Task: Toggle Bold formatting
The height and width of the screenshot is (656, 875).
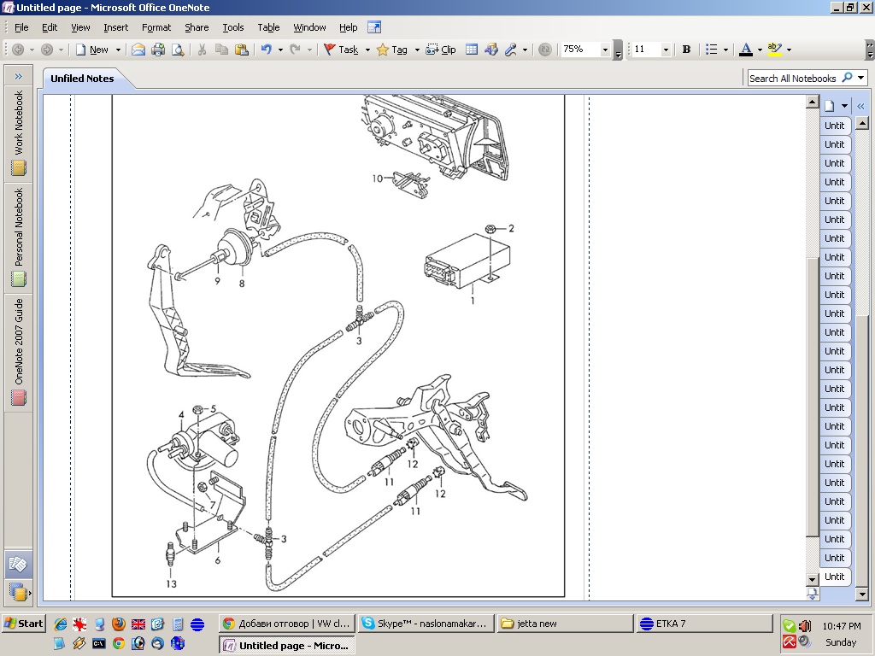Action: coord(685,50)
